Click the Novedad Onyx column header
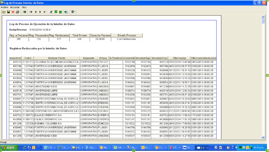Screen dimensions: 269x152 (x=160, y=58)
